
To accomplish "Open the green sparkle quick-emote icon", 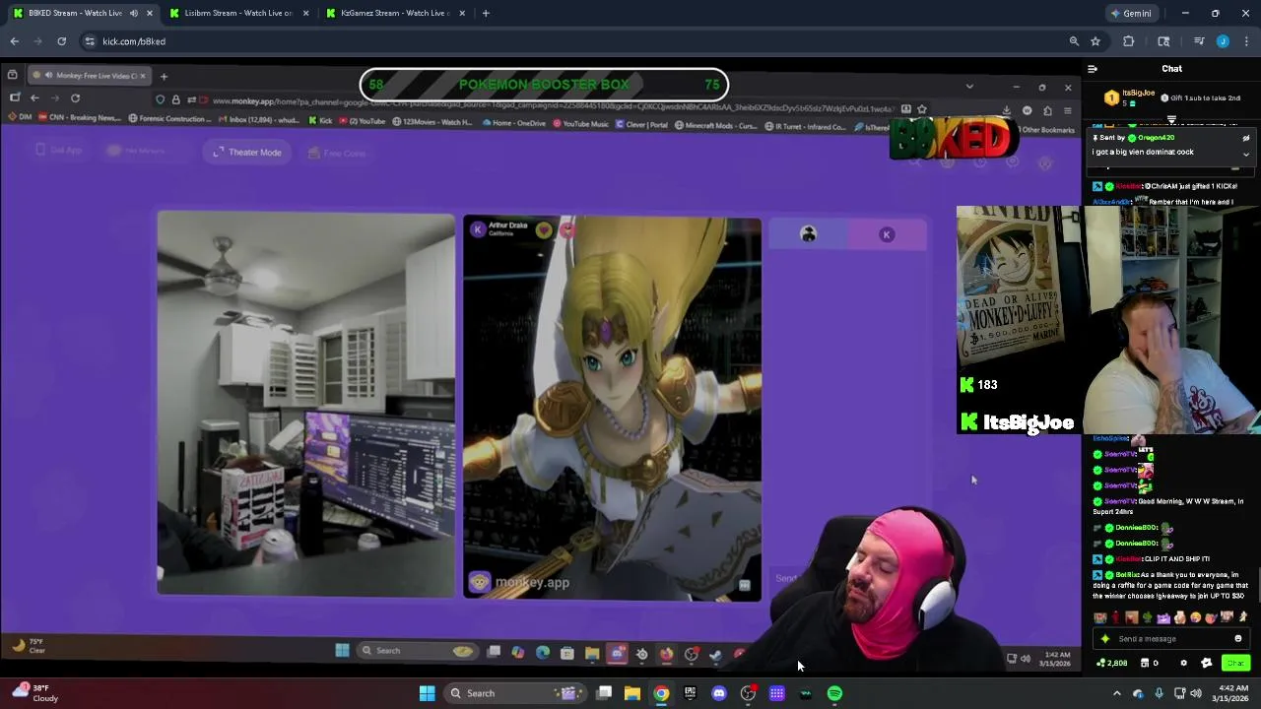I will pyautogui.click(x=1105, y=639).
